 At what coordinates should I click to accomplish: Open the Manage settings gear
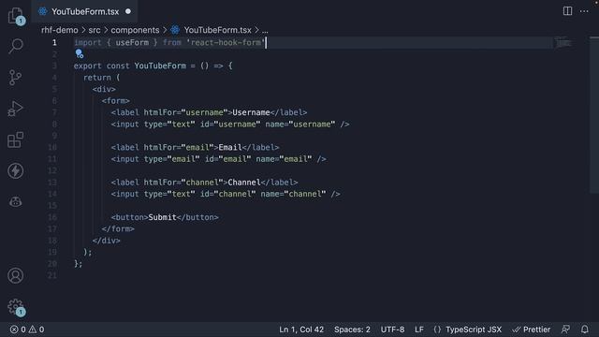click(x=16, y=307)
